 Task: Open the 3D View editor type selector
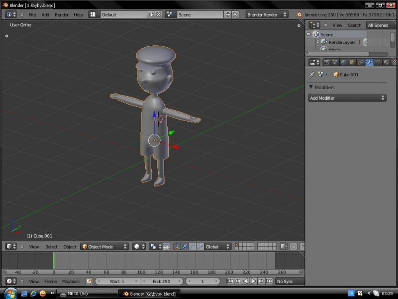(x=11, y=246)
